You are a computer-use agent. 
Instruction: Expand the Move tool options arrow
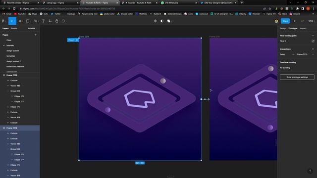tap(15, 21)
